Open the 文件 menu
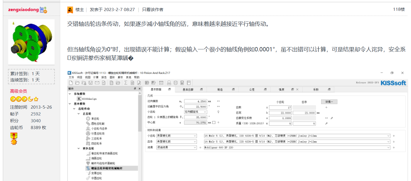The height and width of the screenshot is (181, 411). [71, 77]
